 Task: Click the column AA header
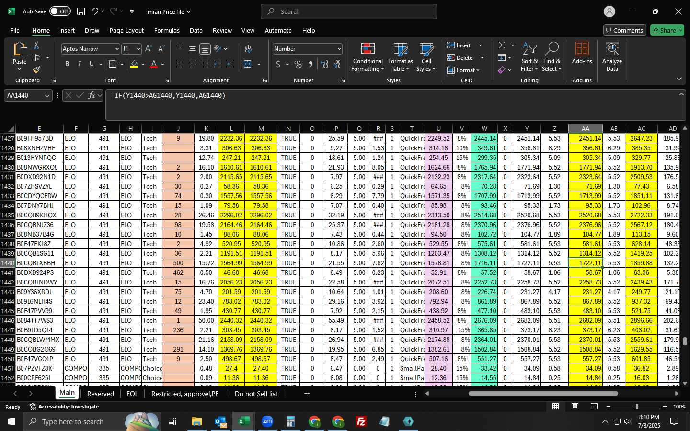coord(586,128)
